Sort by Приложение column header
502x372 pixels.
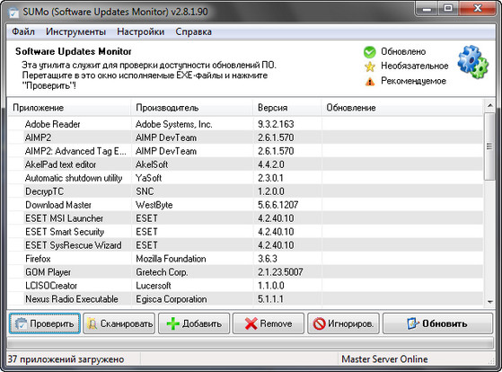coord(69,108)
